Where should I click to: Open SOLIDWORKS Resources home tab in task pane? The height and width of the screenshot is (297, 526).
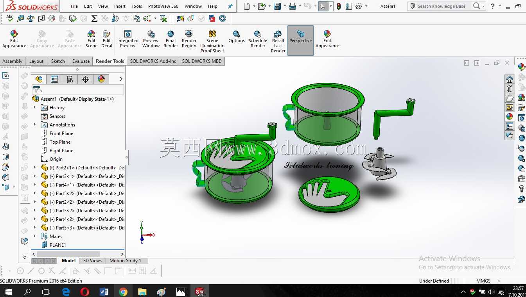click(x=509, y=79)
